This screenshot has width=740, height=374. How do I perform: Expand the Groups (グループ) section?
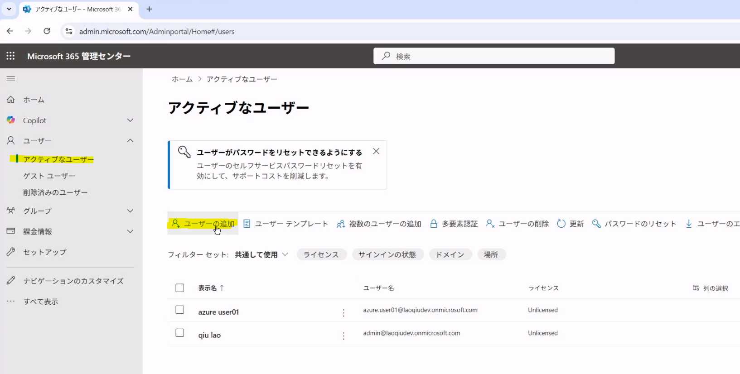point(130,211)
